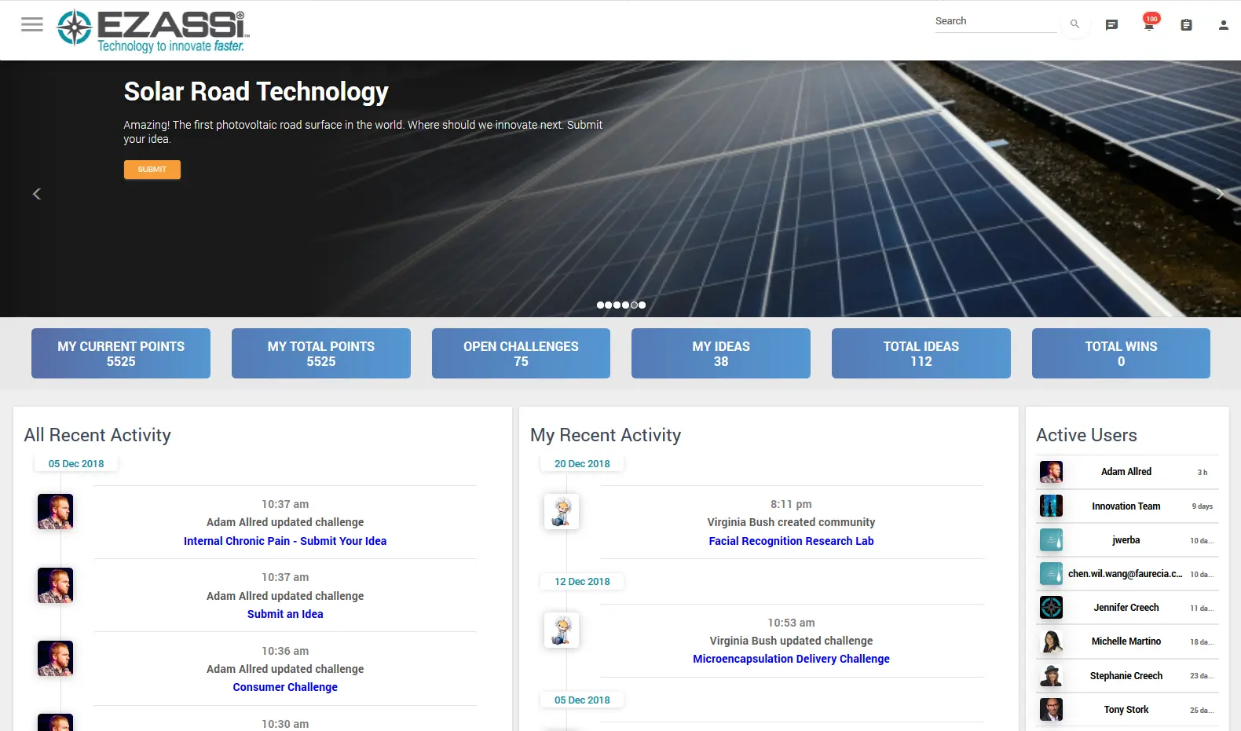1241x731 pixels.
Task: Click in the Search input field
Action: coord(996,22)
